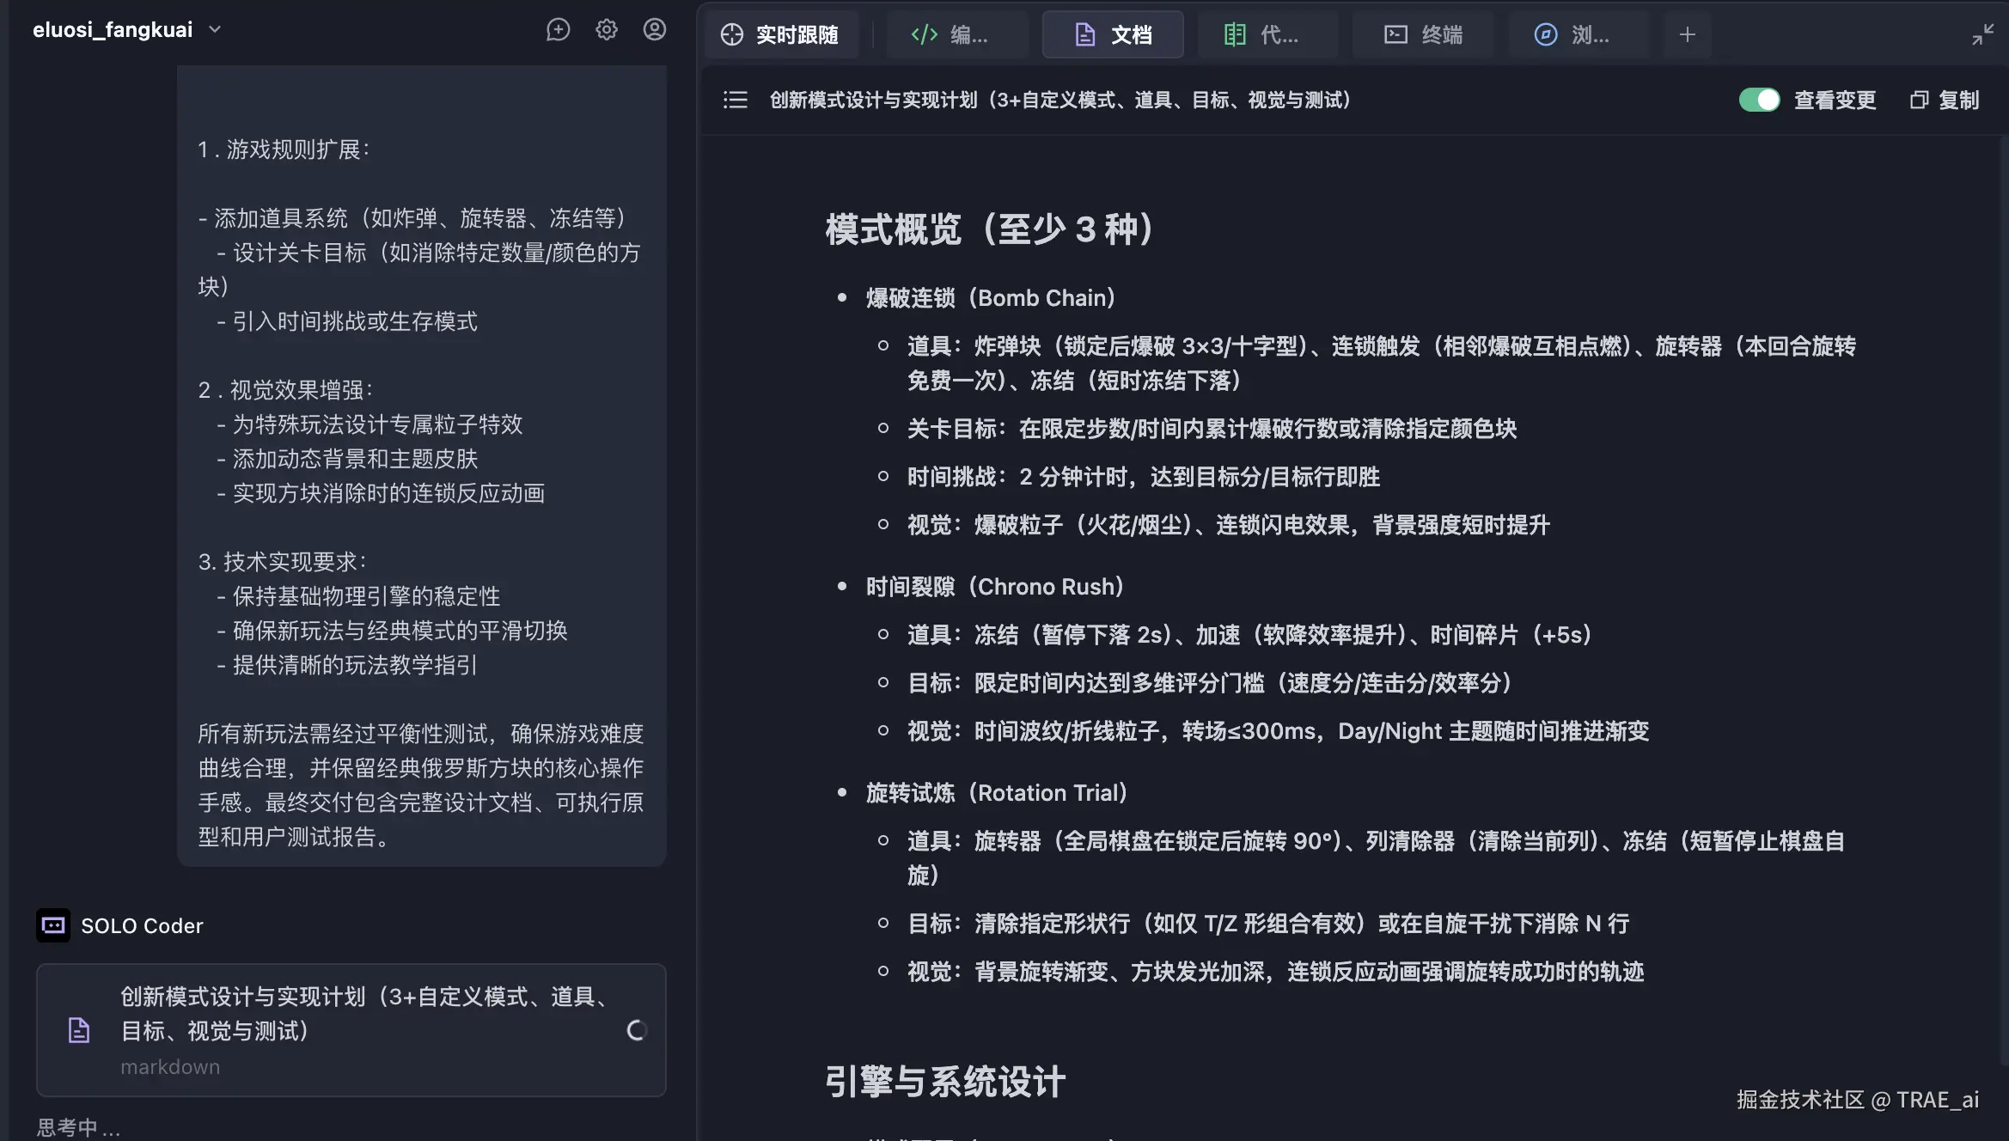Image resolution: width=2009 pixels, height=1141 pixels.
Task: Open the settings gear icon
Action: 607,30
